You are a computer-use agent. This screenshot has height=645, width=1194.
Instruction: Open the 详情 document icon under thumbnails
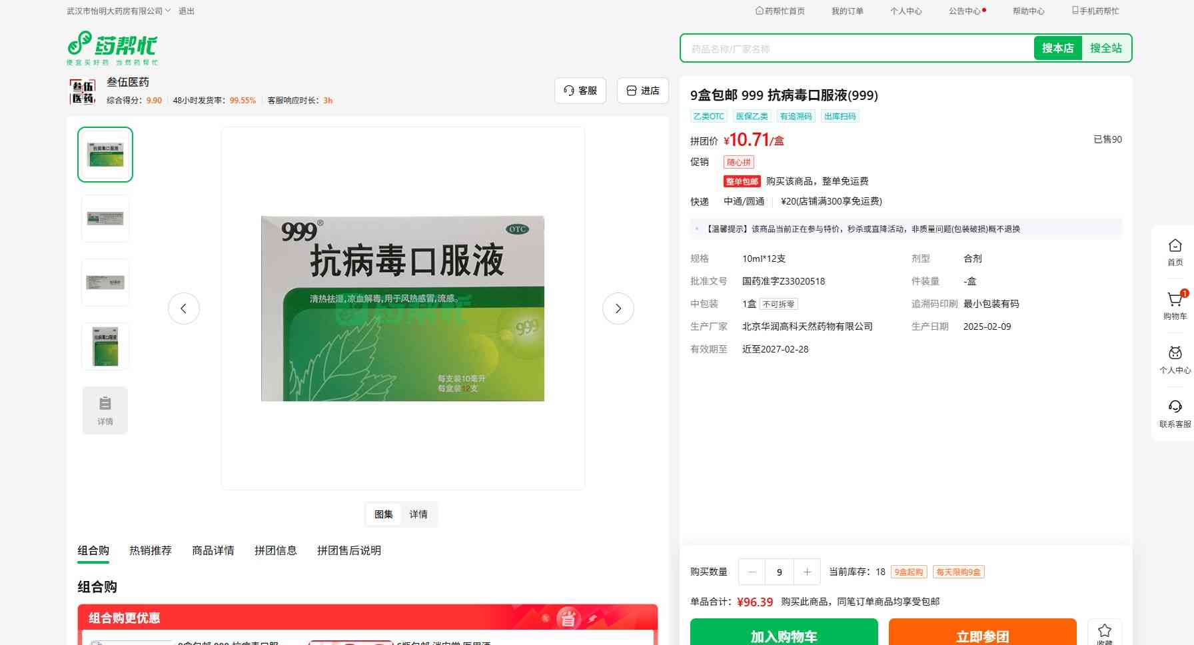105,410
